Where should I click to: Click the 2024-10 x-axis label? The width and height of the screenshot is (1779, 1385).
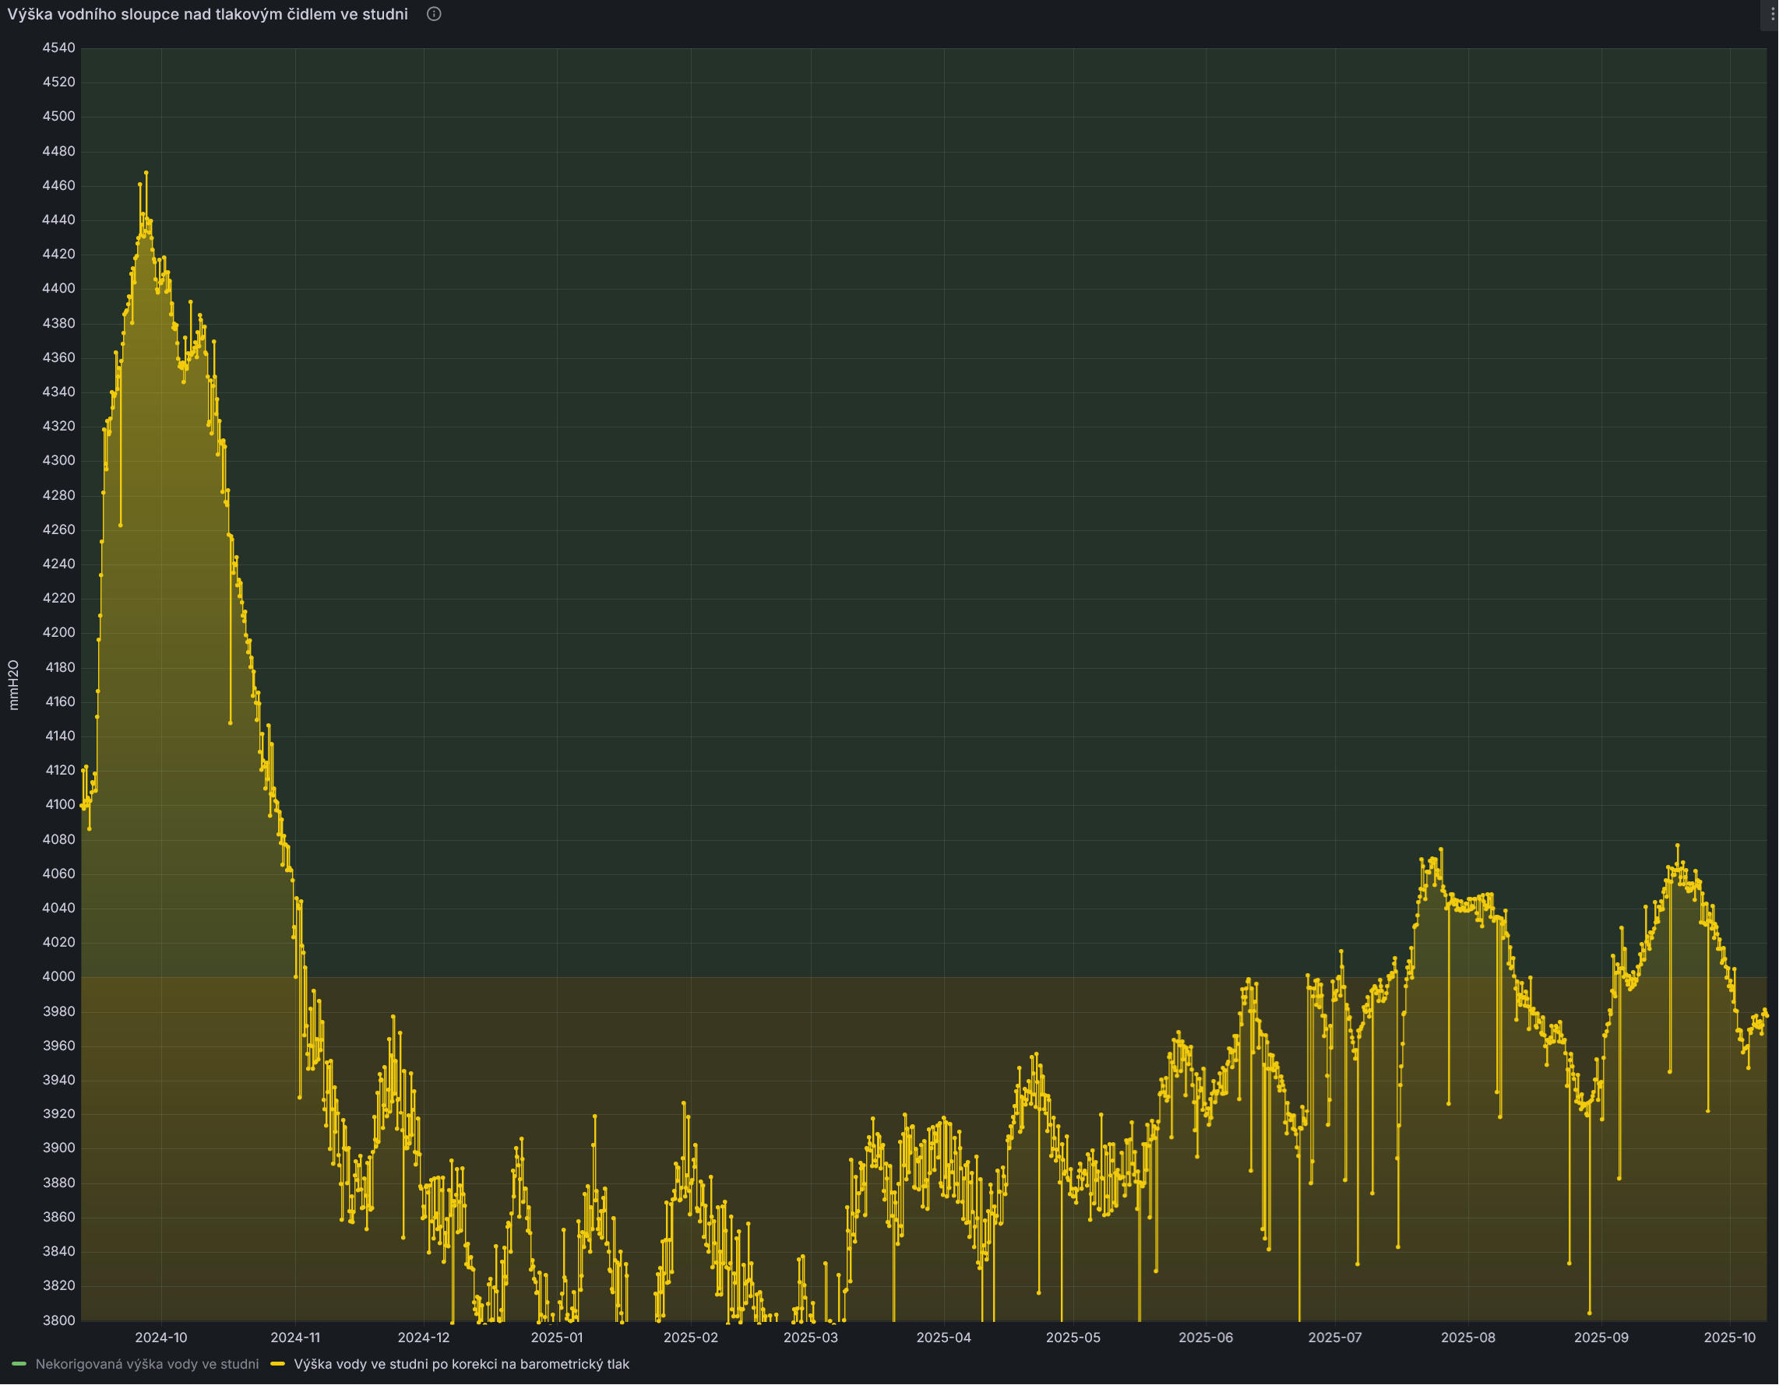coord(160,1338)
